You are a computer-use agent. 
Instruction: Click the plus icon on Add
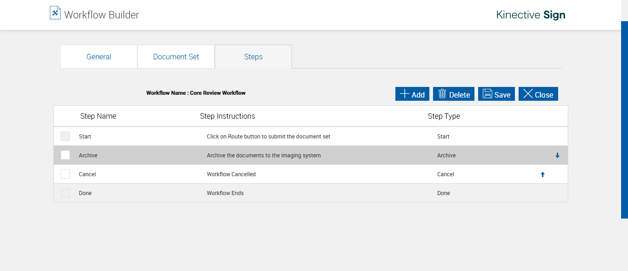tap(405, 94)
